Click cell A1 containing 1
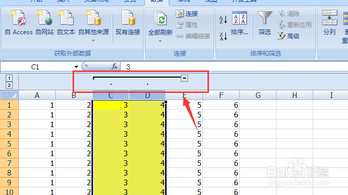 (37, 105)
